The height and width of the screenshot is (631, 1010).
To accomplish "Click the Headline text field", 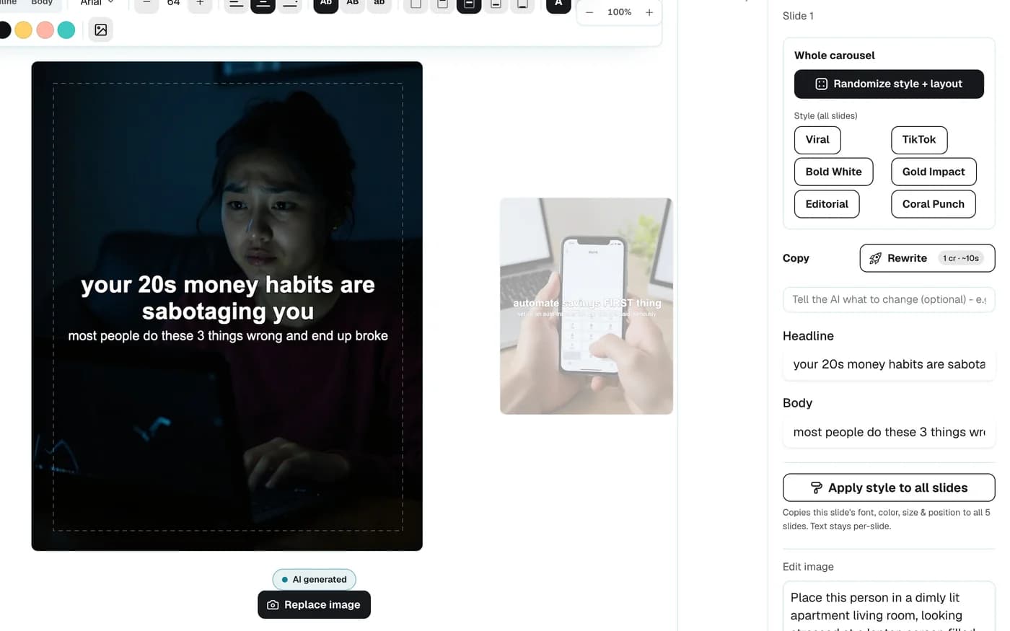I will [x=889, y=364].
